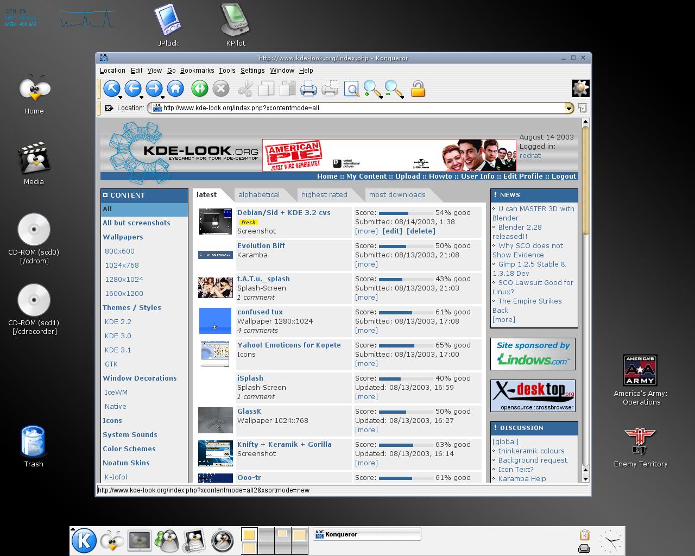
Task: Click the page vertical scrollbar down arrow
Action: pos(585,479)
